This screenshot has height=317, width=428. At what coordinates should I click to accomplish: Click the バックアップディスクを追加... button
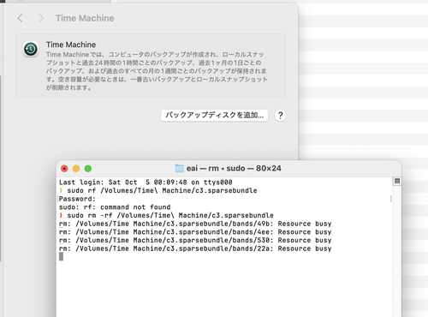point(214,116)
